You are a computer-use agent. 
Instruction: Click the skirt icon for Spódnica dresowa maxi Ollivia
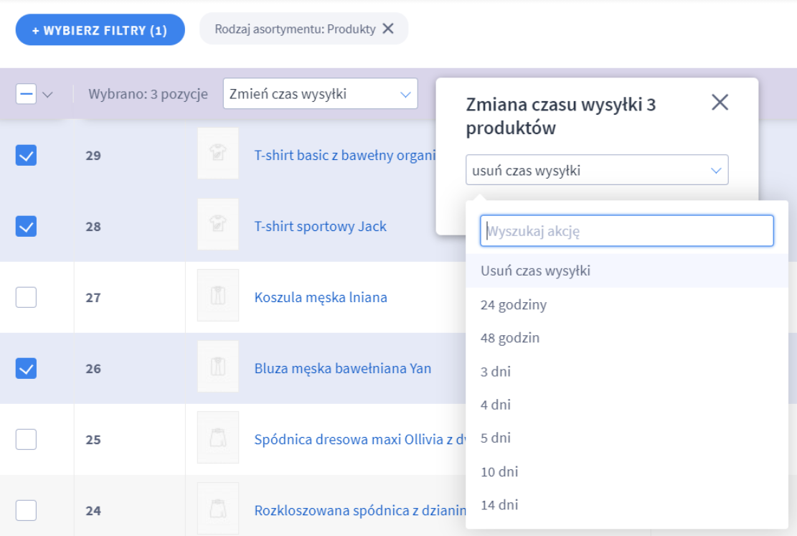pos(218,436)
